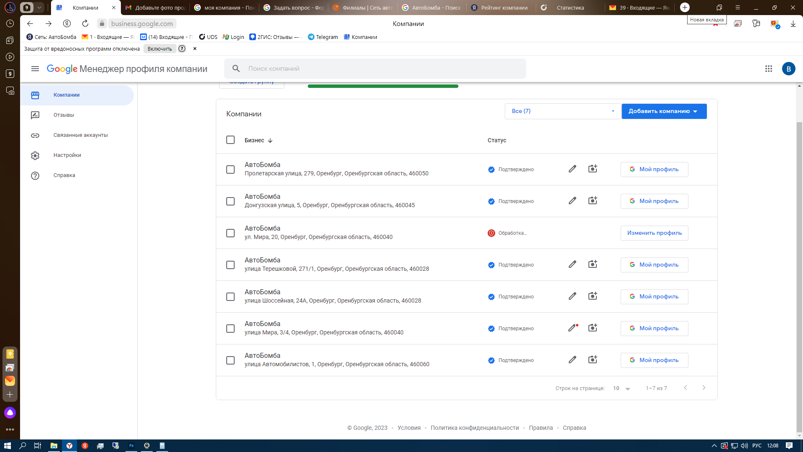
Task: Check the Пролетарская улица, 279 row
Action: coord(230,169)
